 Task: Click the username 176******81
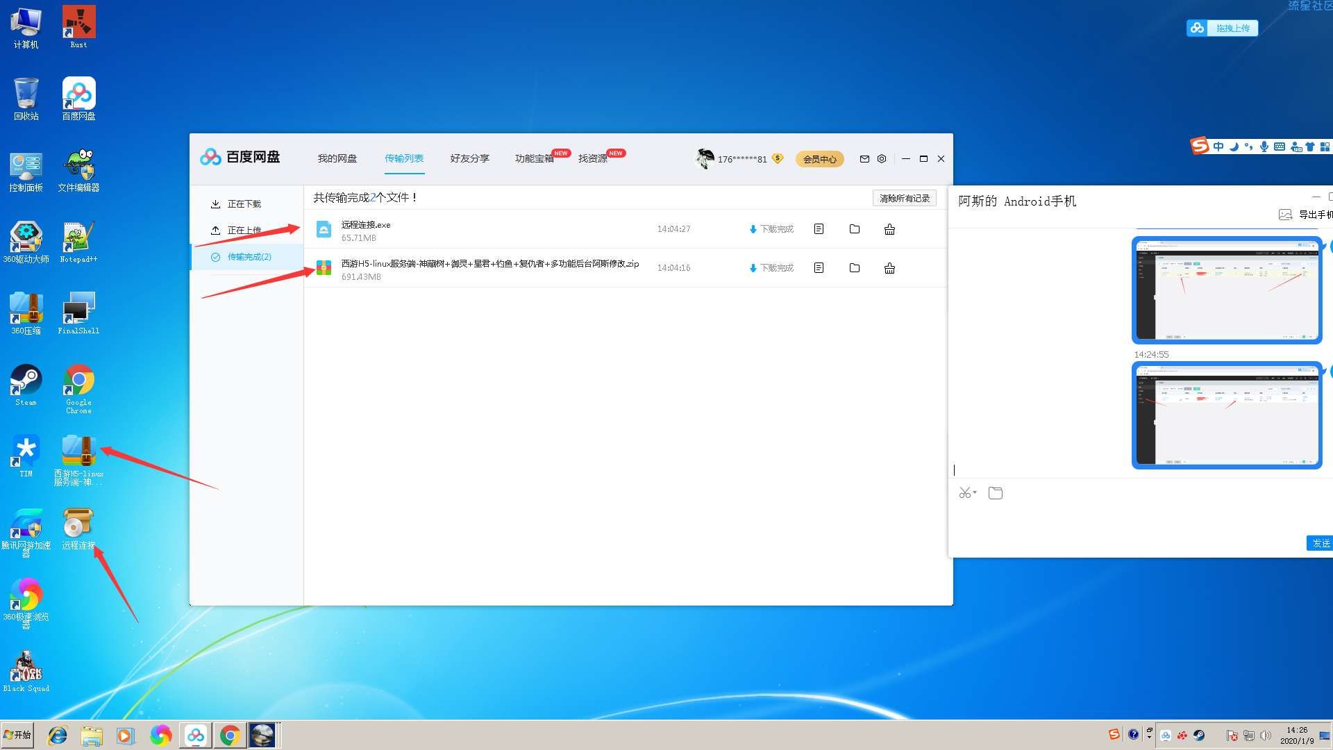[x=742, y=159]
